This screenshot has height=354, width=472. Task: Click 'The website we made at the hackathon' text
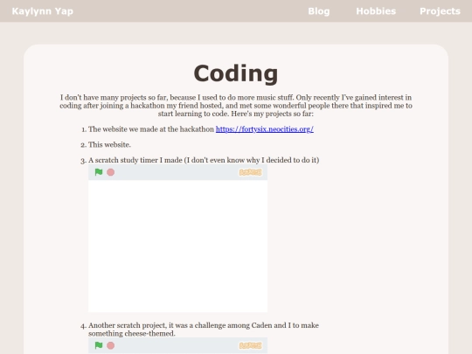click(x=151, y=129)
